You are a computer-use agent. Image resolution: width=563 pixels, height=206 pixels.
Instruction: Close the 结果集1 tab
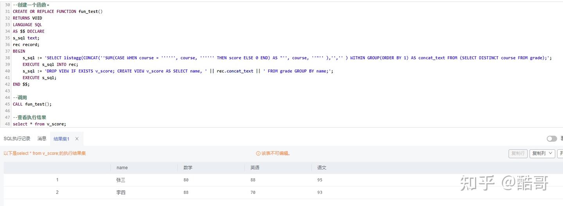point(77,139)
